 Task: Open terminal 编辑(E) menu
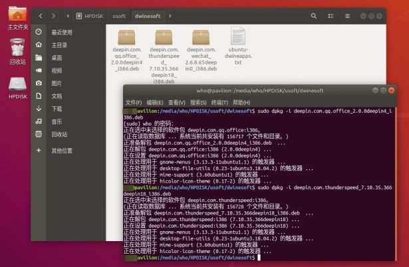point(155,103)
